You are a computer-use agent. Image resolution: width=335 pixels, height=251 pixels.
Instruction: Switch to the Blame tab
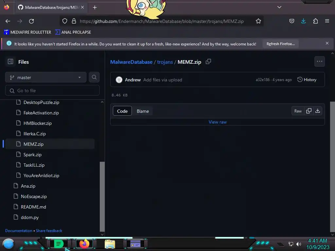(143, 111)
